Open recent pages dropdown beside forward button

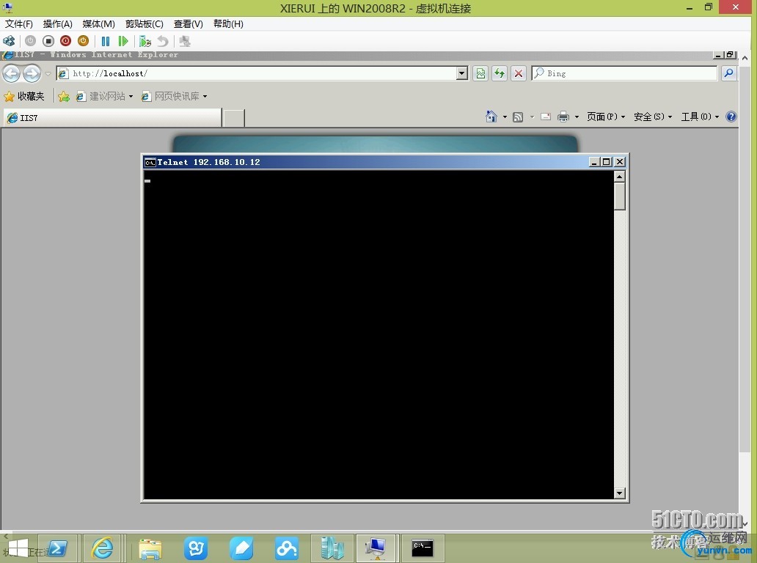click(x=48, y=74)
